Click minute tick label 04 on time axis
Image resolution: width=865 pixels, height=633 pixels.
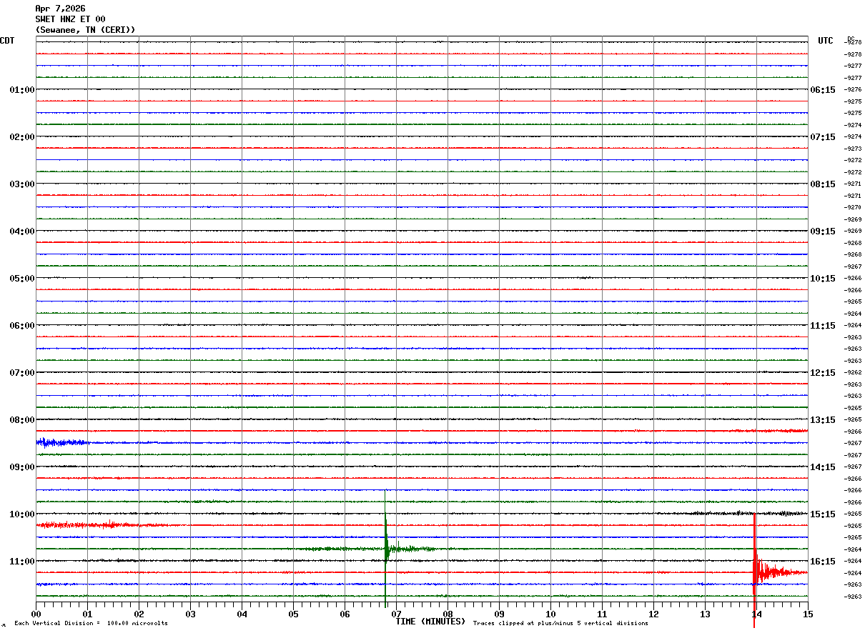(x=242, y=614)
